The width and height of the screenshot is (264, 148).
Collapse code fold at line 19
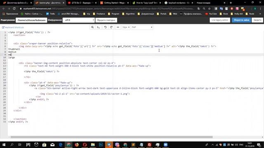(x=7, y=83)
